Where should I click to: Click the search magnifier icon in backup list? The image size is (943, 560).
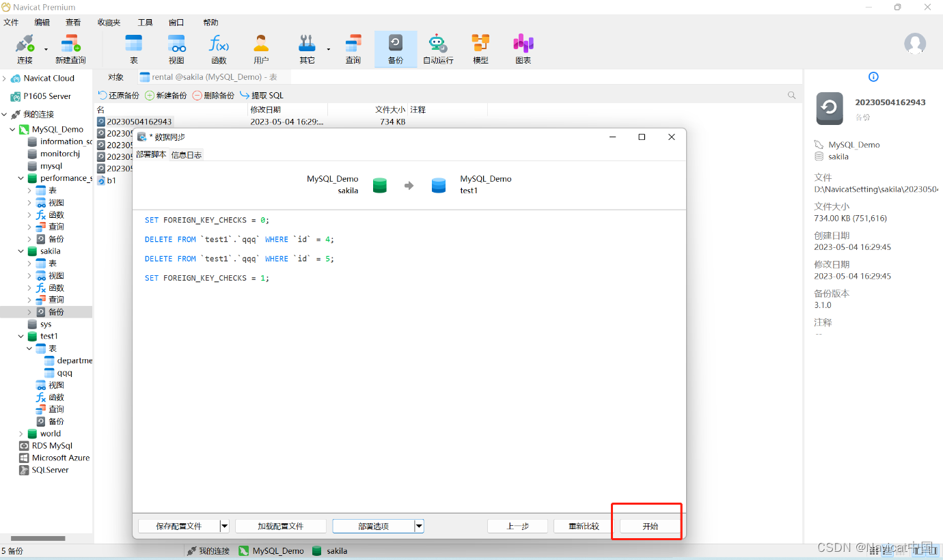coord(792,96)
